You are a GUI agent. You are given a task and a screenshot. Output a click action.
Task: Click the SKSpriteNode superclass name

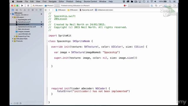tap(81, 41)
